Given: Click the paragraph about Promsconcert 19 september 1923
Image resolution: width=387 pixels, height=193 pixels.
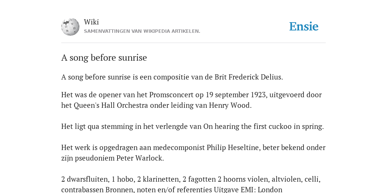Looking at the screenshot, I should point(191,100).
